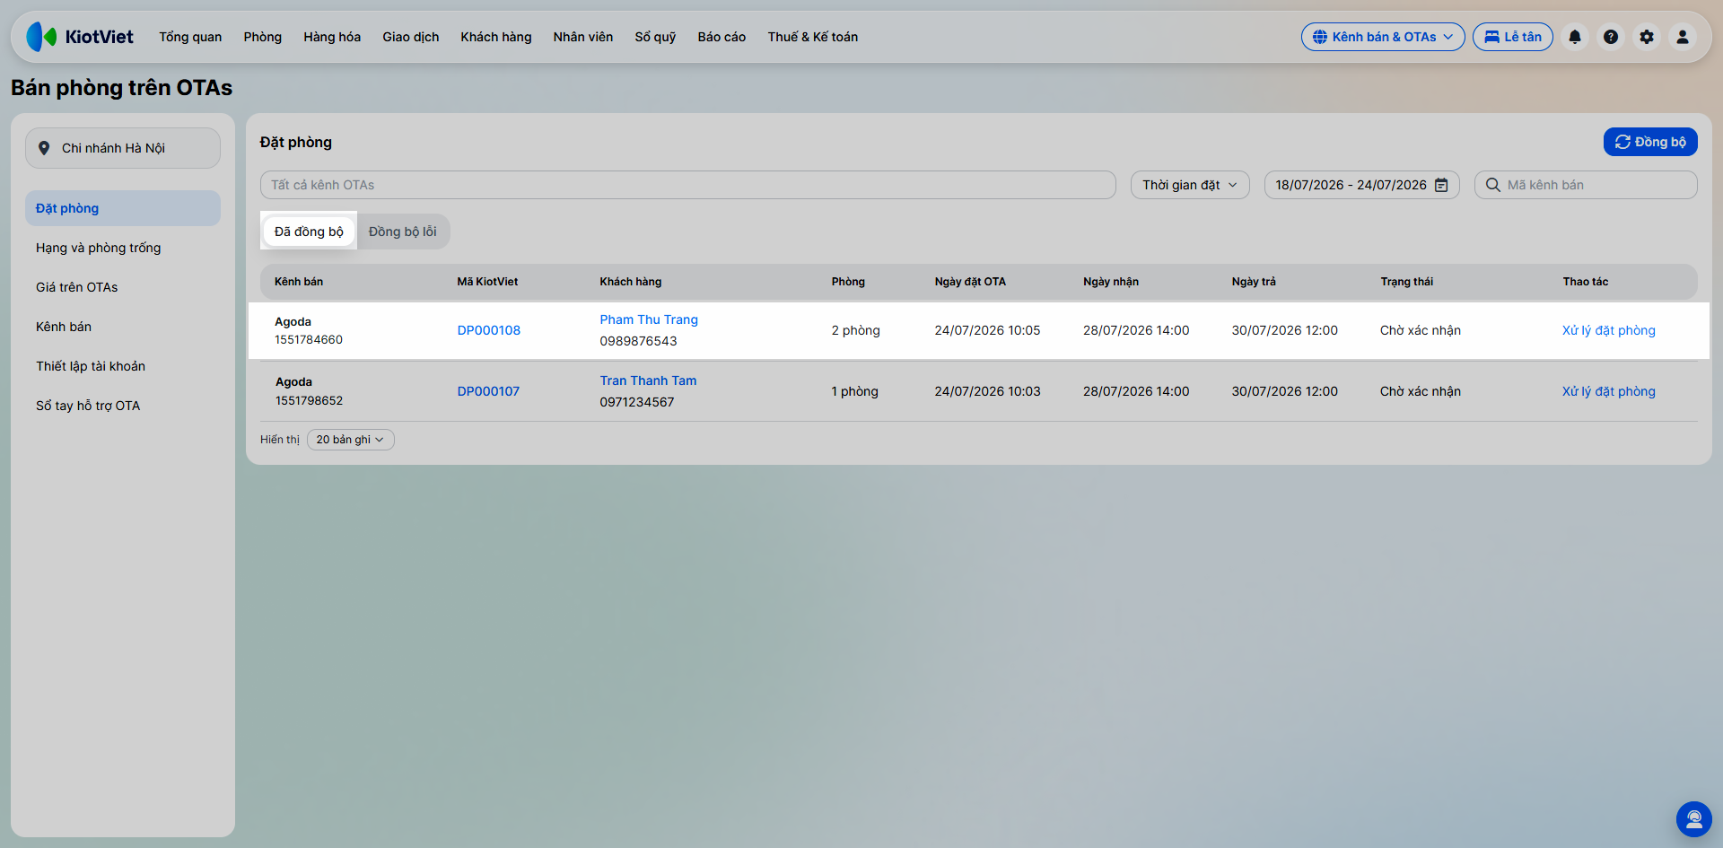Click the Ngày đặt OTA column header

[970, 282]
